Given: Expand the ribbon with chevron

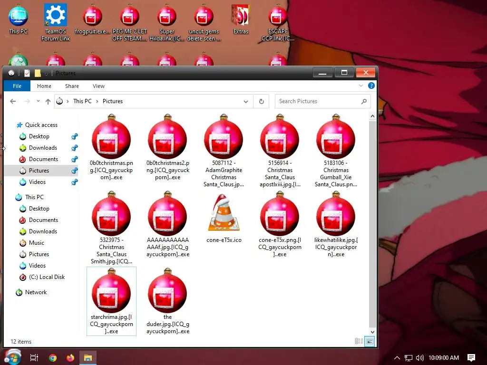Looking at the screenshot, I should (360, 86).
